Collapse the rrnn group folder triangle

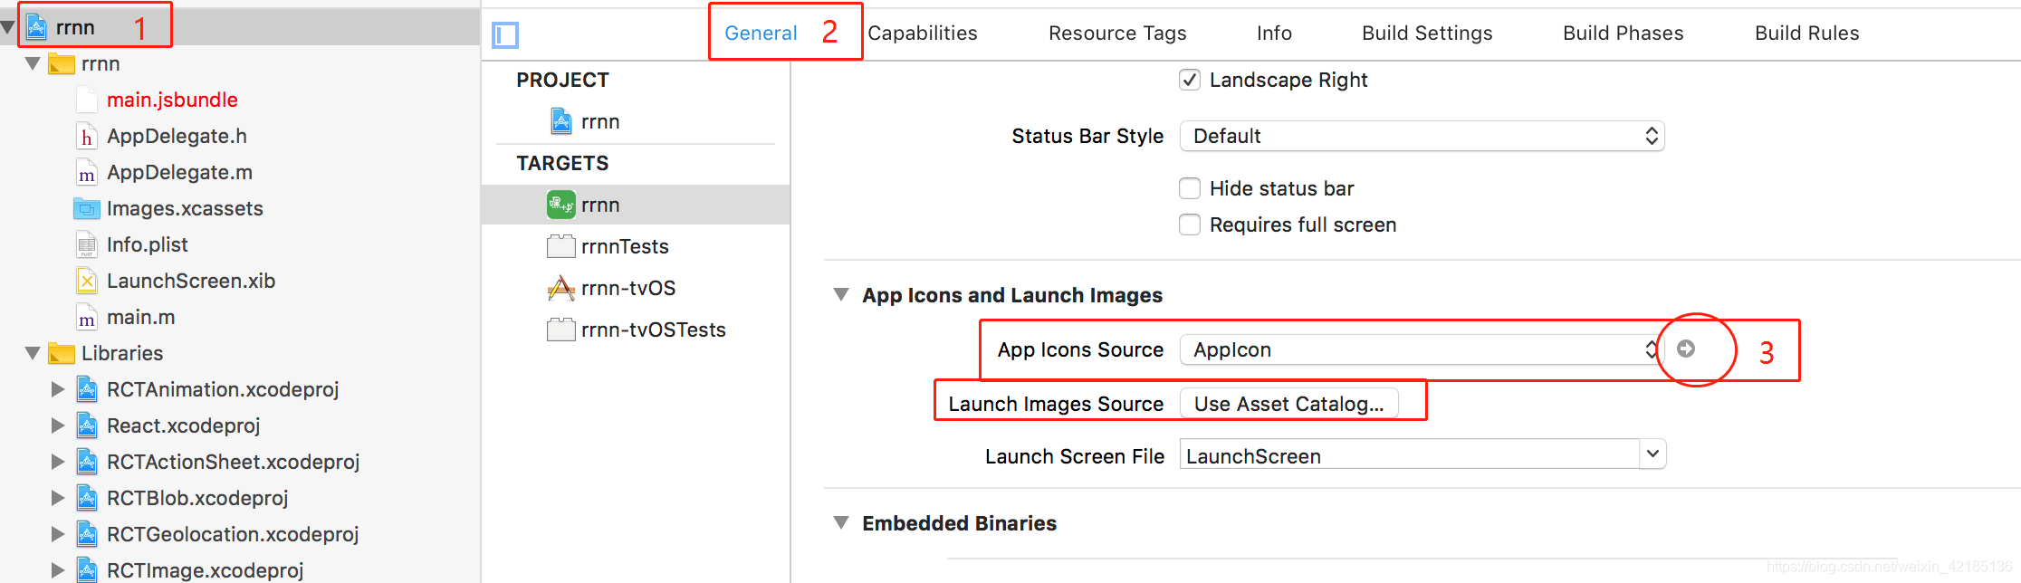pos(33,63)
